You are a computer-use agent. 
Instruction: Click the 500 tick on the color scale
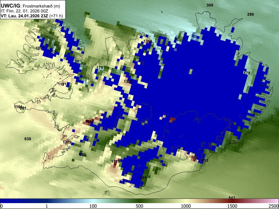(139, 206)
